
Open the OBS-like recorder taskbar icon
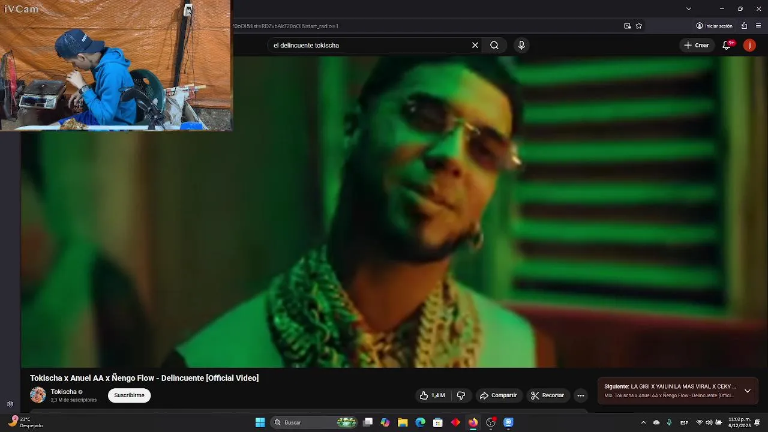pos(491,422)
